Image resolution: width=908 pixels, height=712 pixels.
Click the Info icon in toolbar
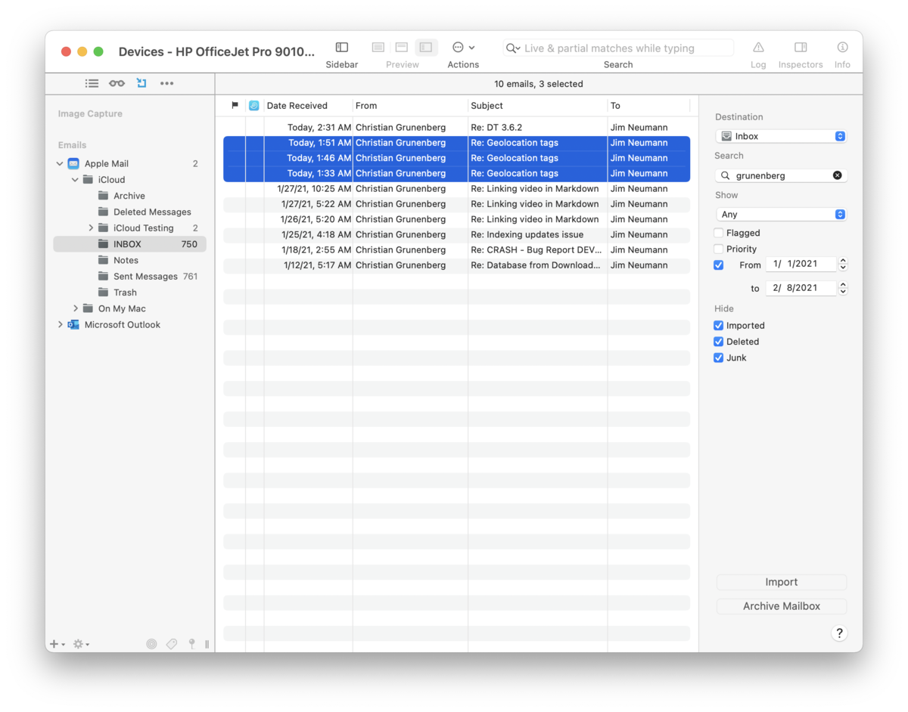coord(842,48)
